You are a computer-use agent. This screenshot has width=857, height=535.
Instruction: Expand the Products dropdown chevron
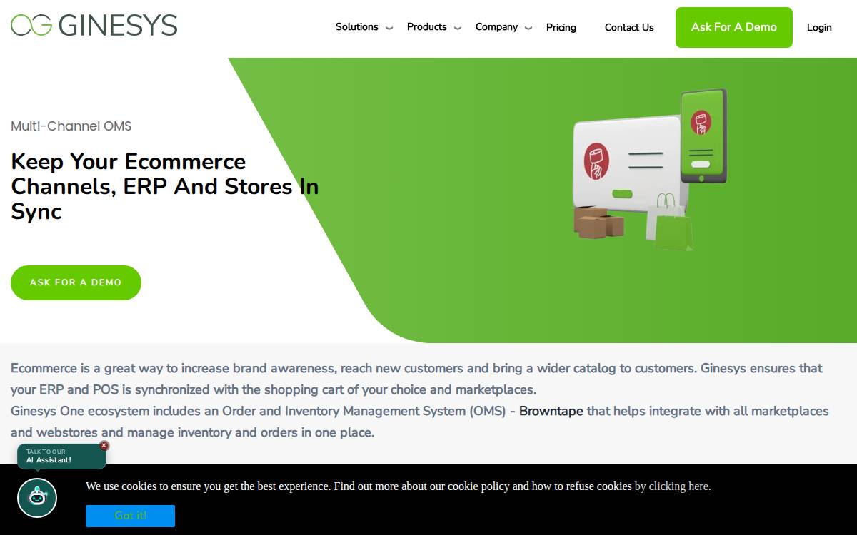(x=458, y=29)
